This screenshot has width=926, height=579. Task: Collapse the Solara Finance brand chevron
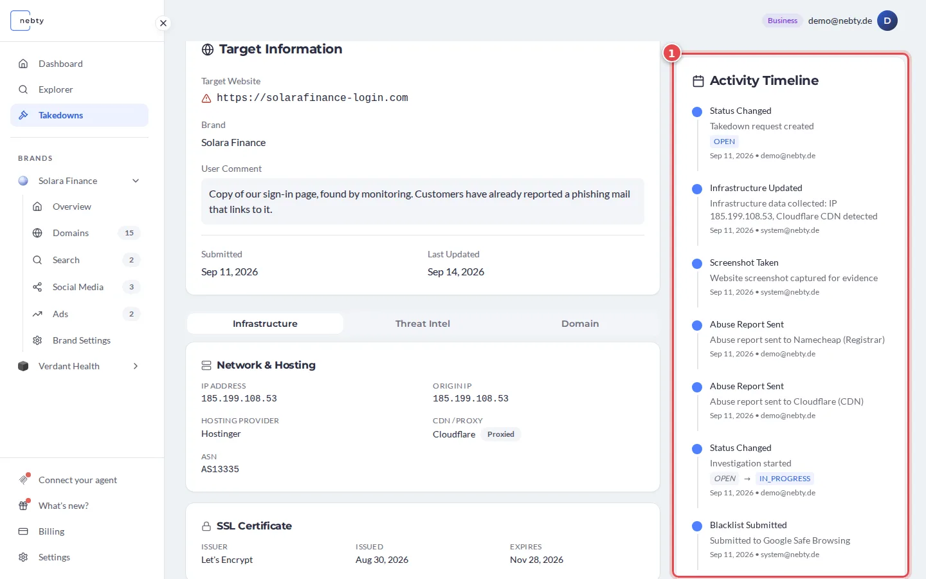[x=136, y=181]
